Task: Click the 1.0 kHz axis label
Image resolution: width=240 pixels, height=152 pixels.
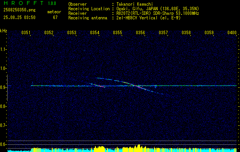Action: coord(3,68)
